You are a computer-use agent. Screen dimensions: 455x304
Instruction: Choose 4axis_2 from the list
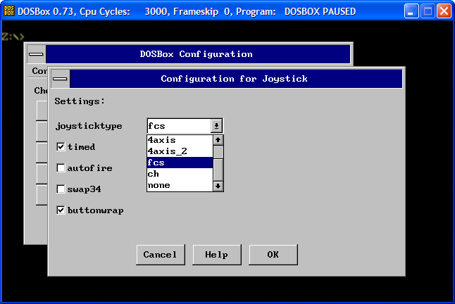click(x=180, y=151)
